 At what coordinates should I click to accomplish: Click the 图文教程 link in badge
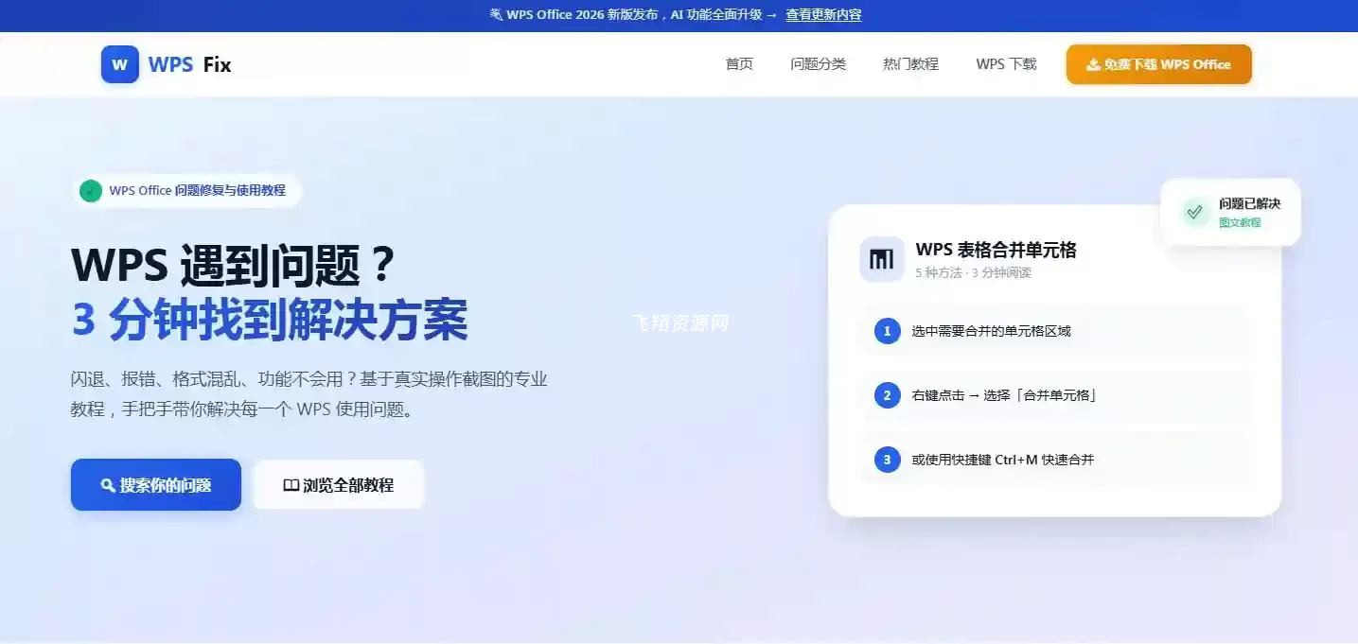click(x=1240, y=222)
